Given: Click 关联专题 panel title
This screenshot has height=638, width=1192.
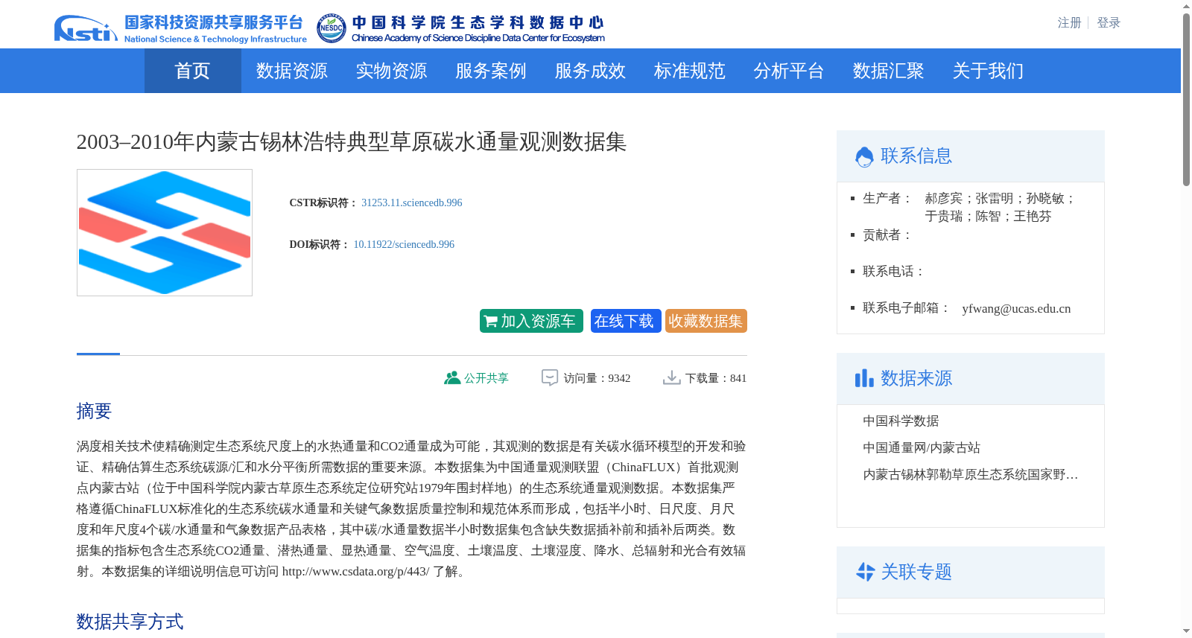Looking at the screenshot, I should (916, 572).
